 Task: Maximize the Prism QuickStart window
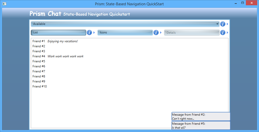pyautogui.click(x=243, y=3)
